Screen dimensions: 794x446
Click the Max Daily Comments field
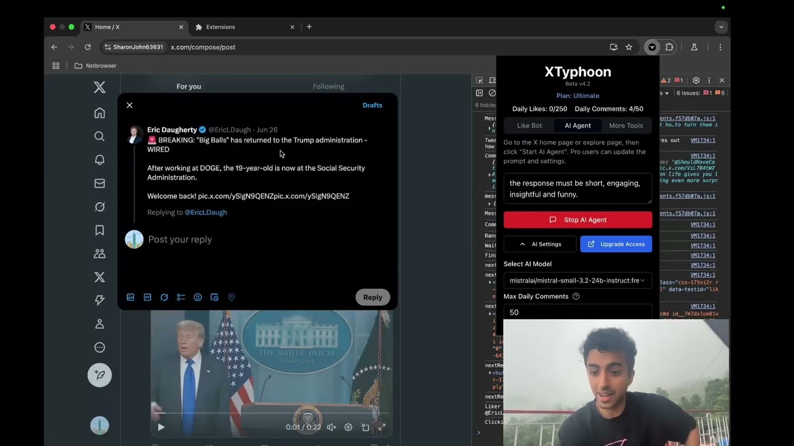tap(578, 312)
